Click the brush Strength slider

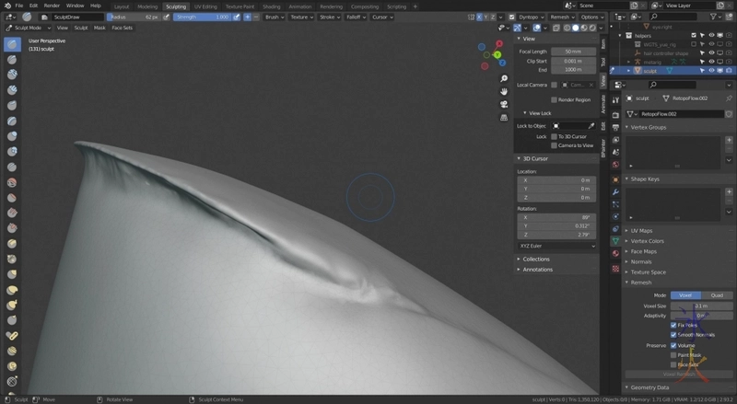click(203, 17)
